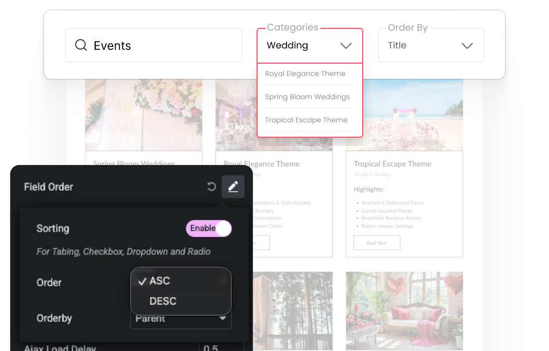
Task: Click the Events search input field
Action: (154, 45)
